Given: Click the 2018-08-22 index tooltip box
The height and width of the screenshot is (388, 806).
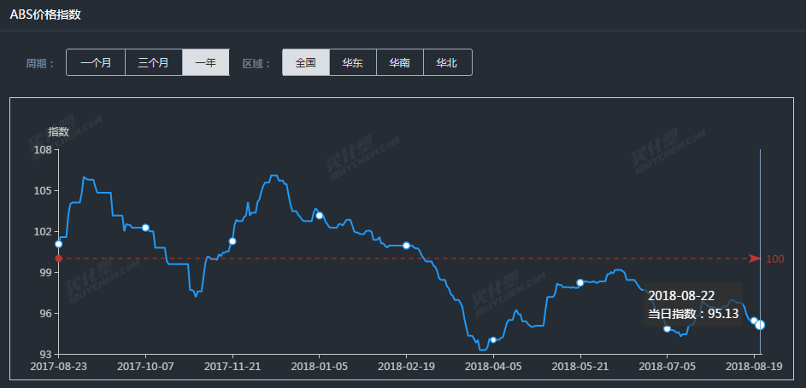Looking at the screenshot, I should pos(693,304).
